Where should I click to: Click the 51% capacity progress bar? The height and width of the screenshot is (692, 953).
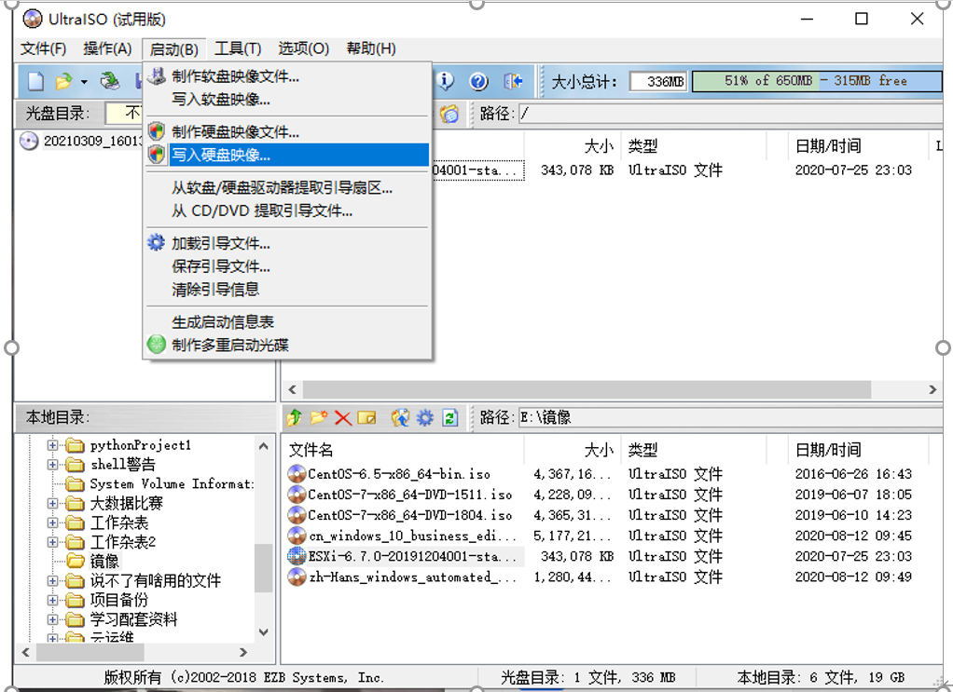pos(816,81)
